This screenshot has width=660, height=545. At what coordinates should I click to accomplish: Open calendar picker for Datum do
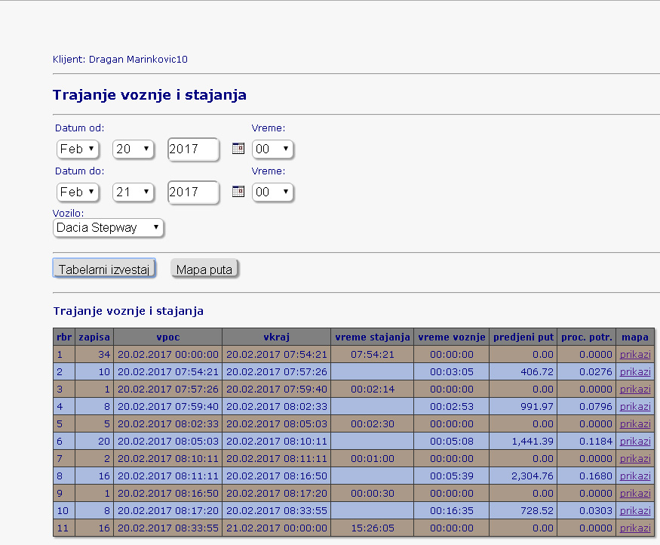[238, 191]
